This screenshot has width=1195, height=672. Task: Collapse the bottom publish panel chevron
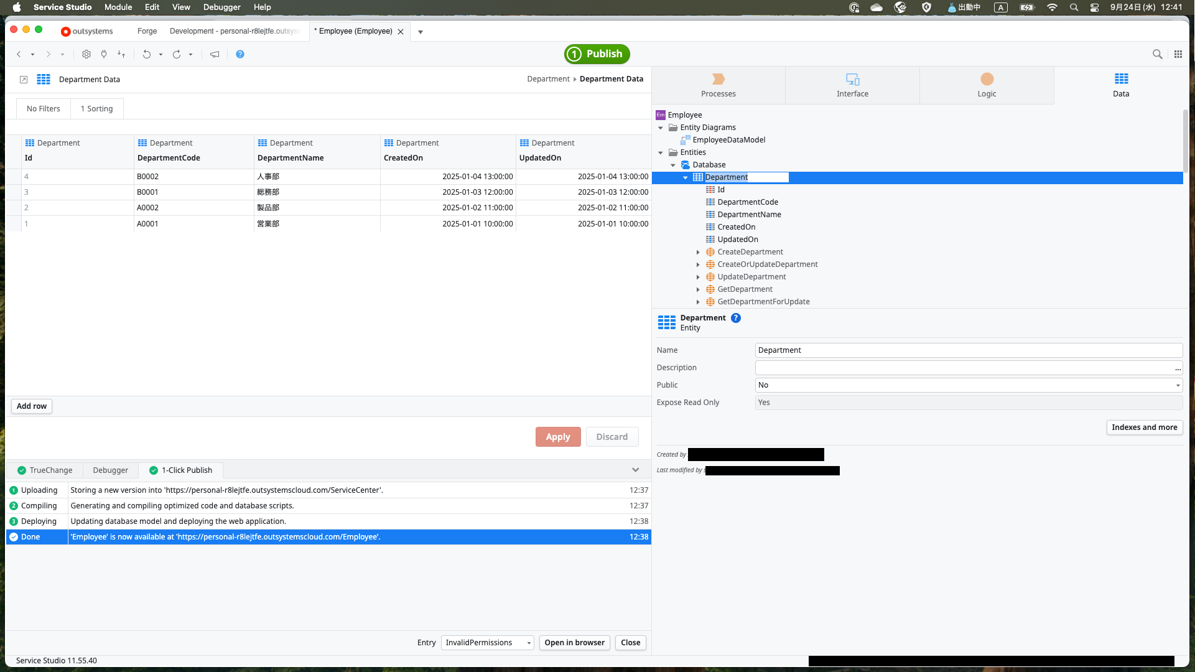click(635, 470)
